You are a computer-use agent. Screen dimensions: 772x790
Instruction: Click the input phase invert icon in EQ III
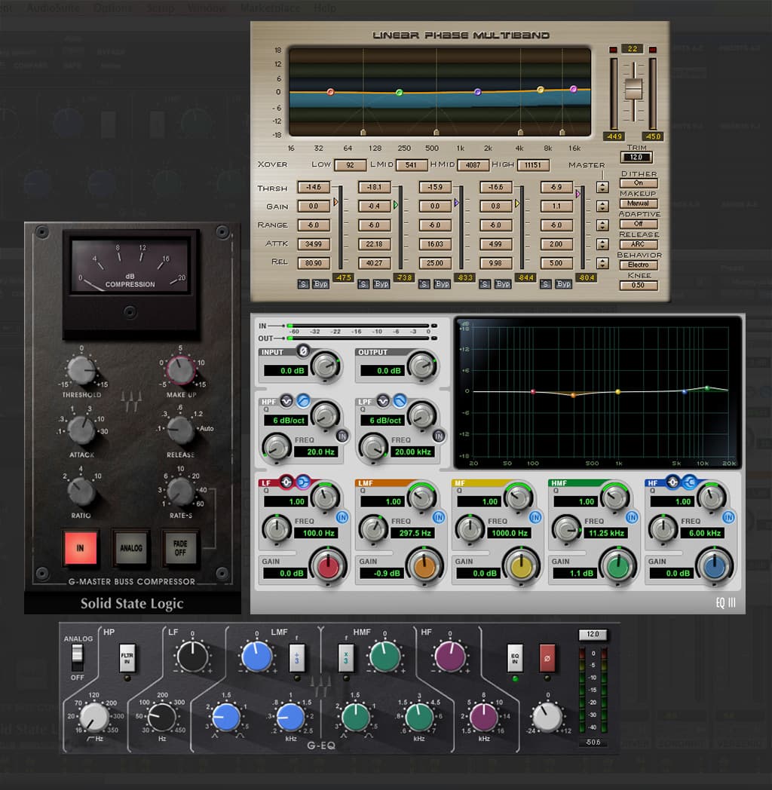pyautogui.click(x=303, y=351)
